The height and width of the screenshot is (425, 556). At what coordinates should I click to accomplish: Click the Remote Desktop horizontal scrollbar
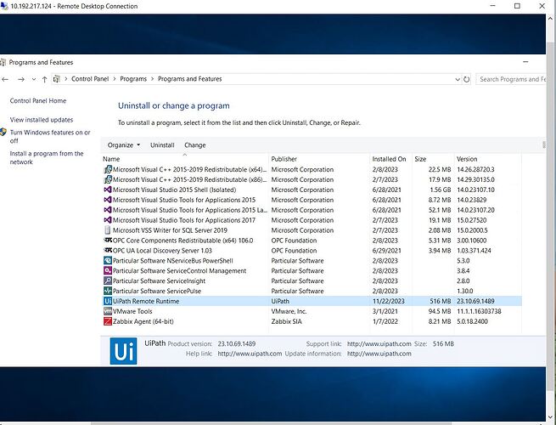[x=273, y=422]
